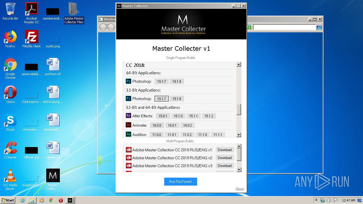
Task: Click the Creative Cloud icon for Master Collection v3
Action: point(128,166)
